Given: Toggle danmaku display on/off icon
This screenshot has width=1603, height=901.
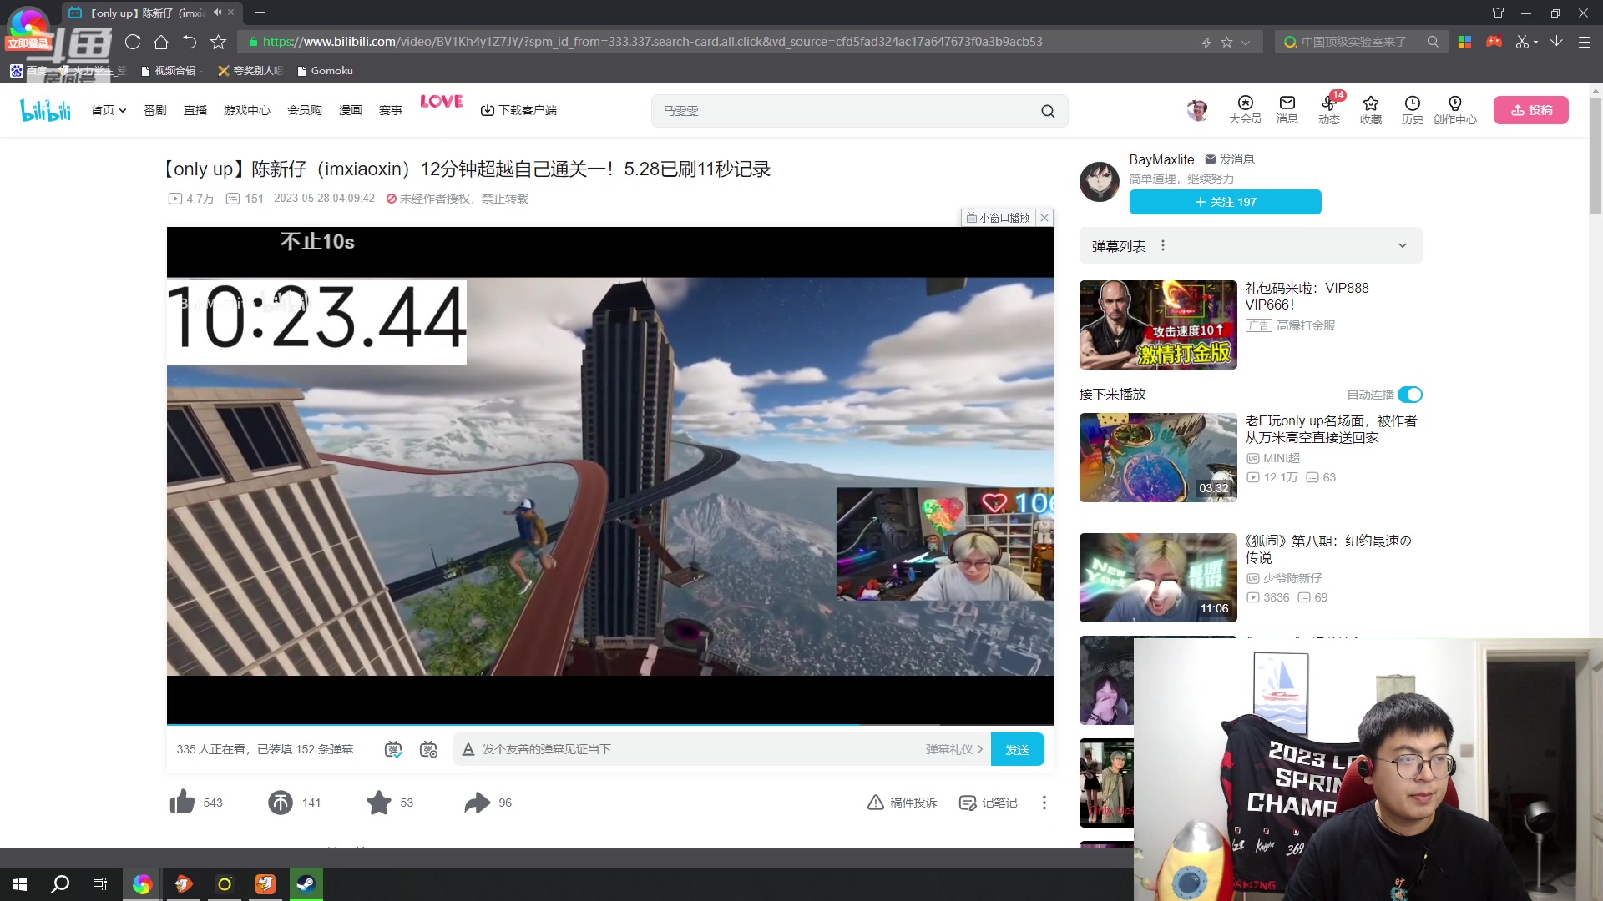Looking at the screenshot, I should pyautogui.click(x=393, y=749).
